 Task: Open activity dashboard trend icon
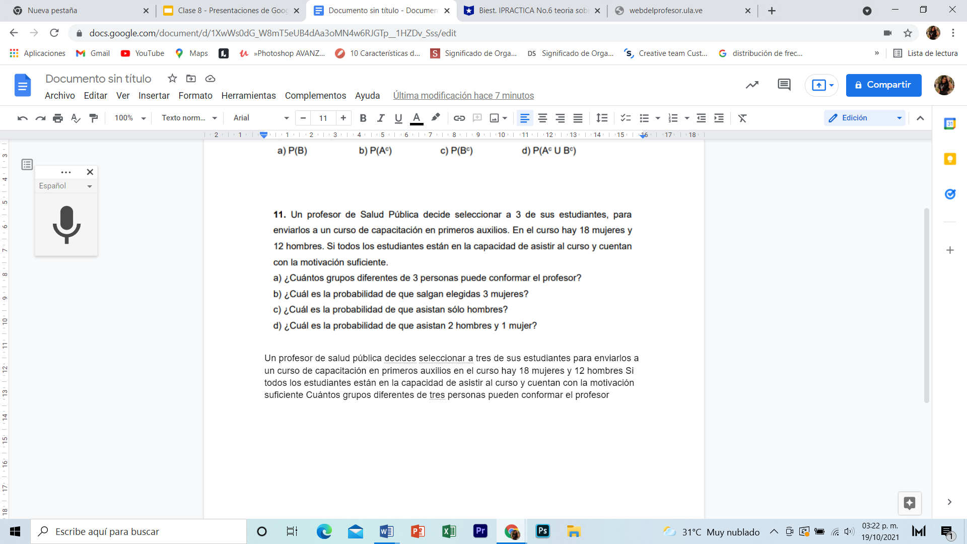752,85
